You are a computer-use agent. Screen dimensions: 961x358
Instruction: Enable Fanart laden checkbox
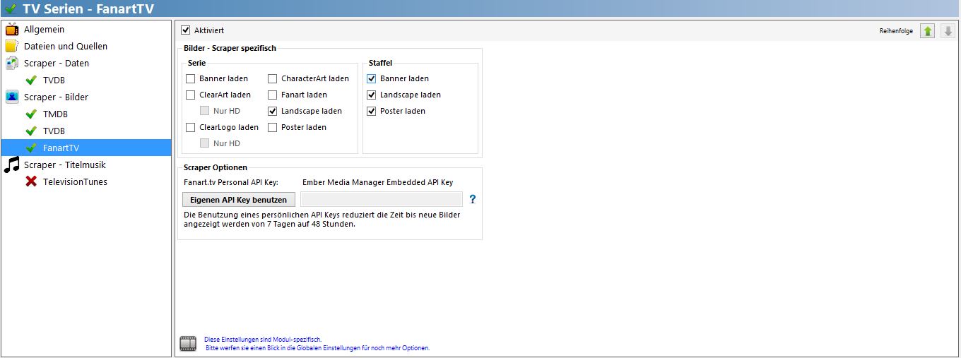tap(272, 95)
